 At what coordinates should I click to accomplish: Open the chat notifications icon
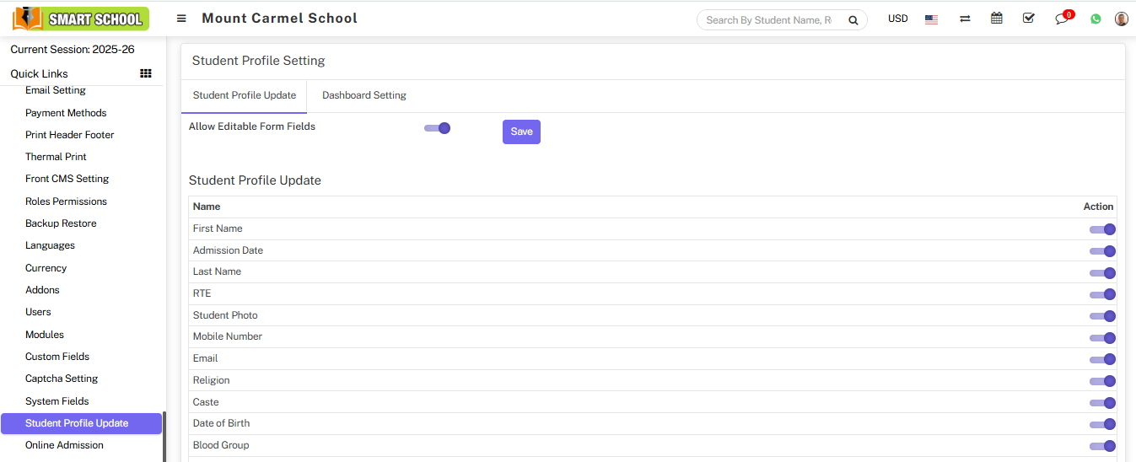click(1062, 19)
